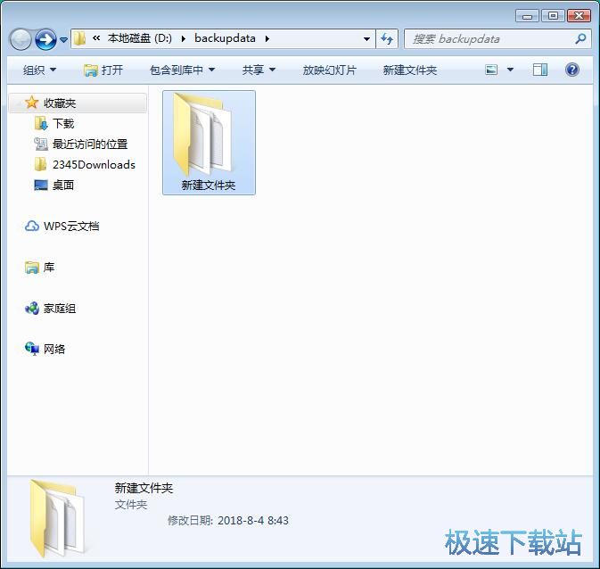Click 新建文件夹 toolbar button
This screenshot has width=600, height=569.
click(410, 70)
